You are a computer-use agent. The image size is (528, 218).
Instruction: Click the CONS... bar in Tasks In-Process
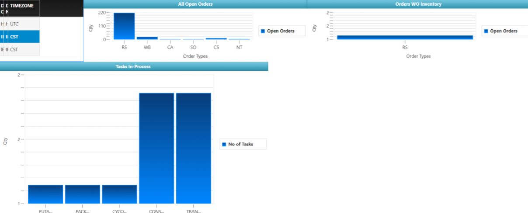[156, 148]
